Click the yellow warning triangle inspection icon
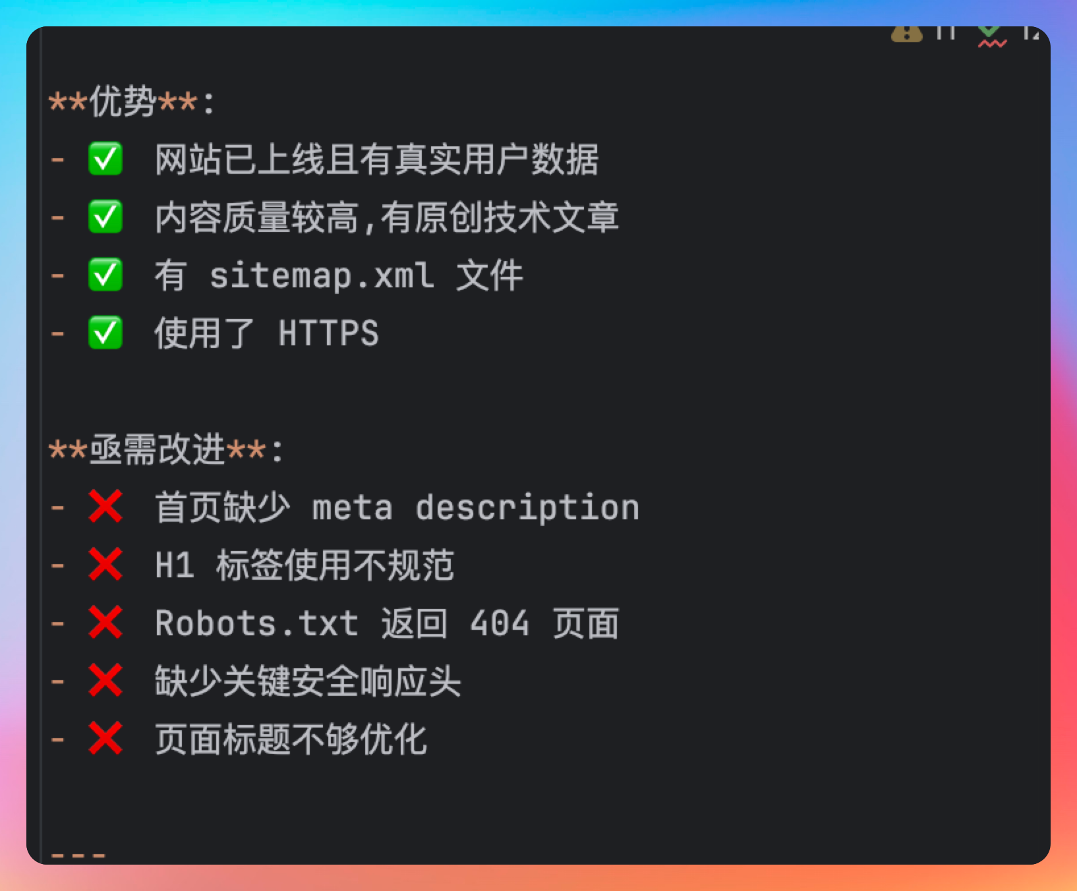 click(x=906, y=33)
